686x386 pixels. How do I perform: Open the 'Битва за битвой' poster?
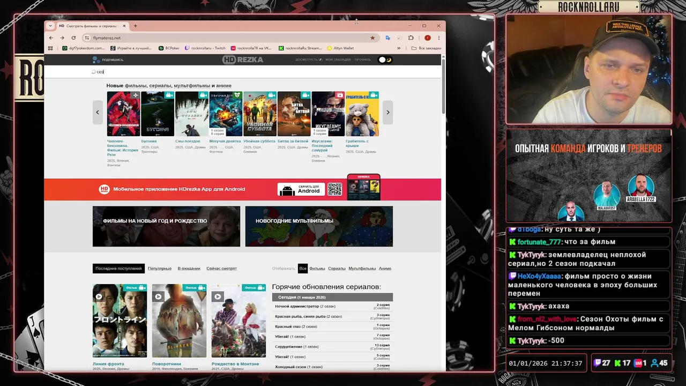click(x=294, y=114)
